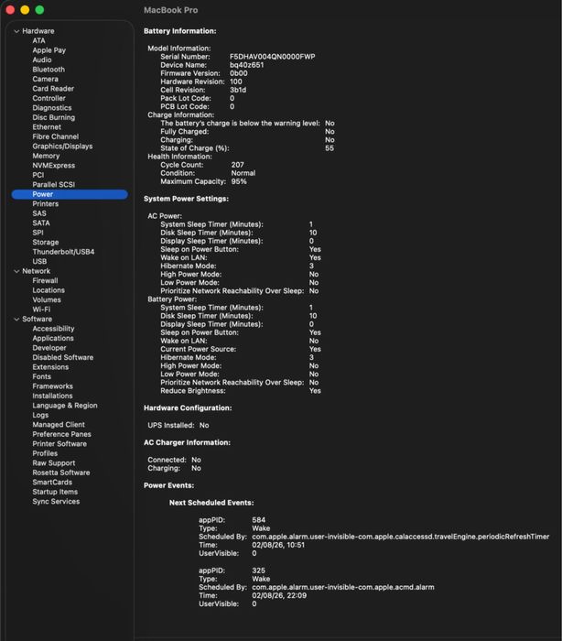Select Wi-Fi under Network
The width and height of the screenshot is (562, 641).
click(x=41, y=310)
